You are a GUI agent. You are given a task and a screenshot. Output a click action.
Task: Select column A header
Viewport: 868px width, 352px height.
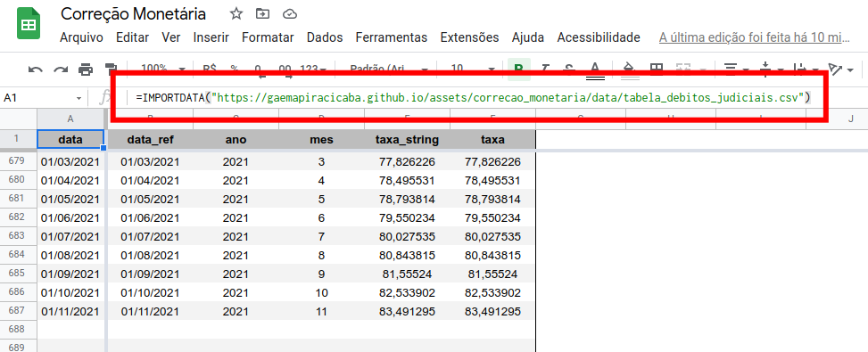pyautogui.click(x=70, y=119)
